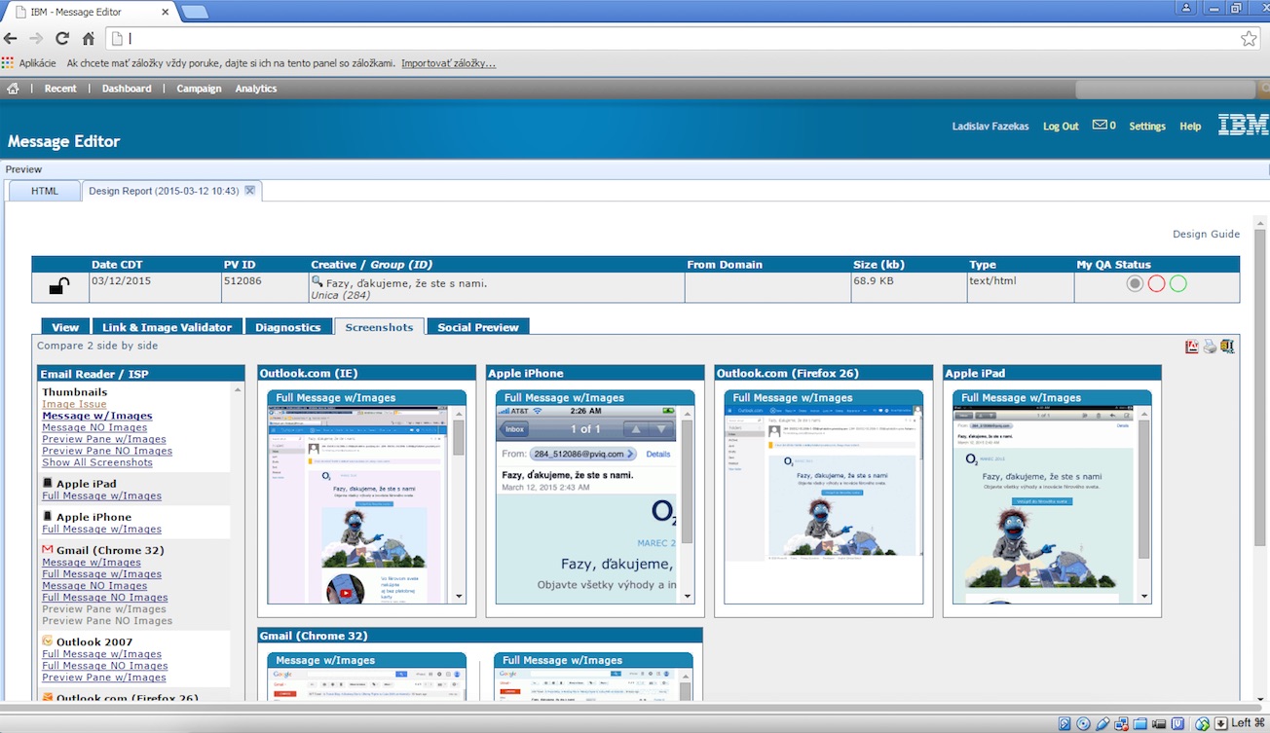Open Apple iPhone Full Message w/Images link
The height and width of the screenshot is (733, 1270).
(101, 529)
